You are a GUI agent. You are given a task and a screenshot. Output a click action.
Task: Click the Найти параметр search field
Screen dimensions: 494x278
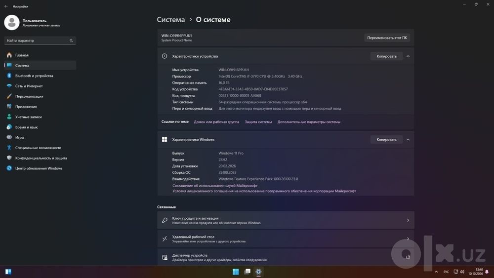click(x=40, y=40)
